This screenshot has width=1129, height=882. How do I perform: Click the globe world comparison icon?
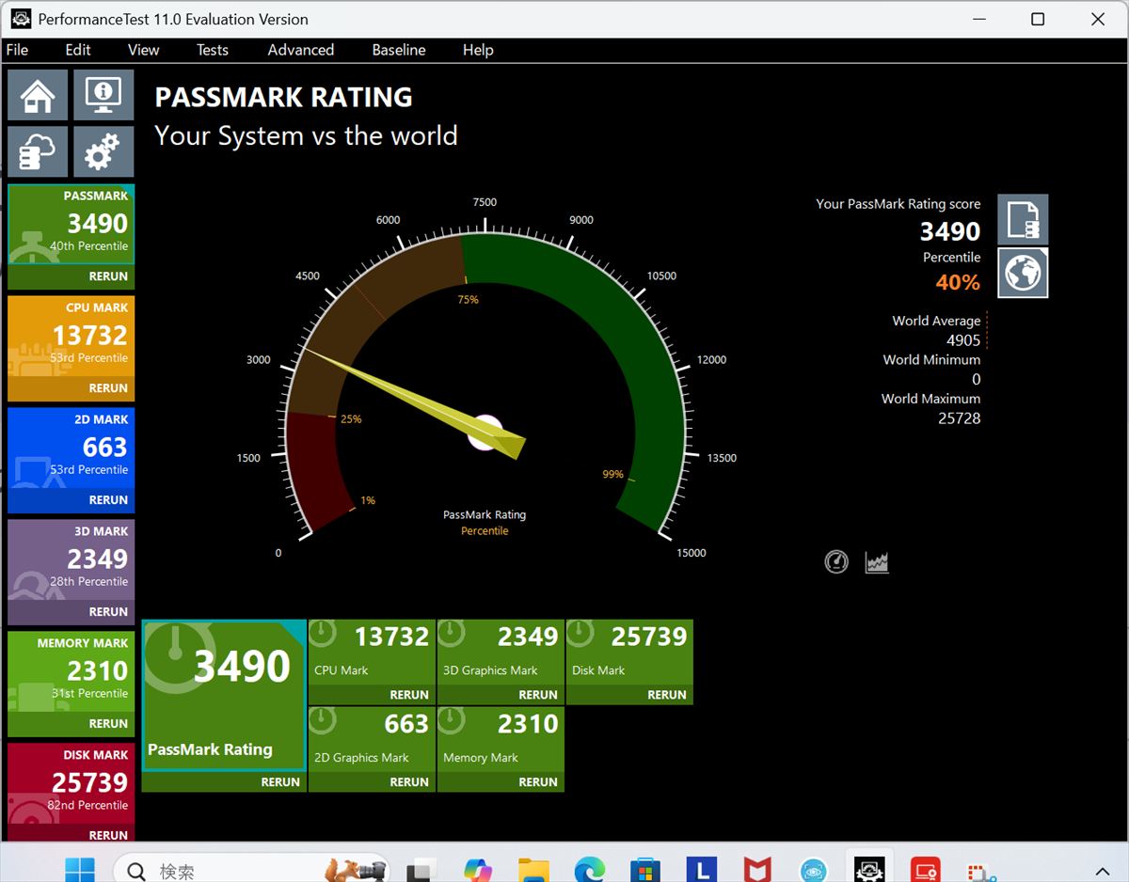pos(1023,273)
